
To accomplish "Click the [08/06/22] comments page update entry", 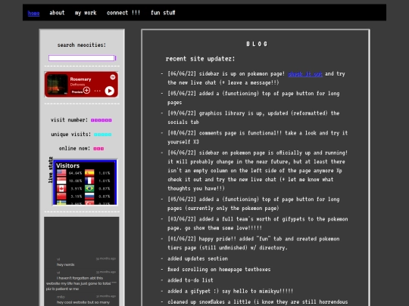I will coord(258,138).
